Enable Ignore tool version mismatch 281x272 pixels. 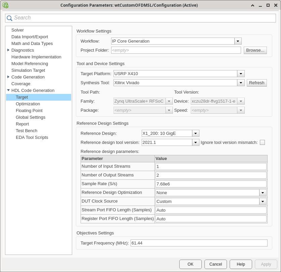pos(262,142)
